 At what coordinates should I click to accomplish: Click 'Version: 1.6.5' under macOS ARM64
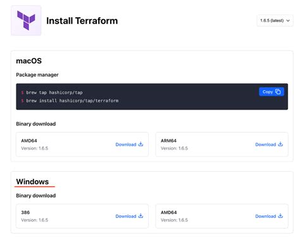(x=174, y=148)
